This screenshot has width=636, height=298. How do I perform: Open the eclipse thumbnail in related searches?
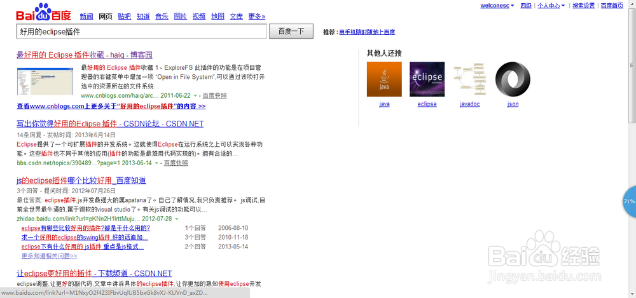pyautogui.click(x=427, y=79)
